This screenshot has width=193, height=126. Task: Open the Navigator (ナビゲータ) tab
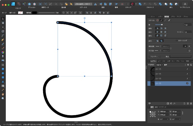click(163, 107)
